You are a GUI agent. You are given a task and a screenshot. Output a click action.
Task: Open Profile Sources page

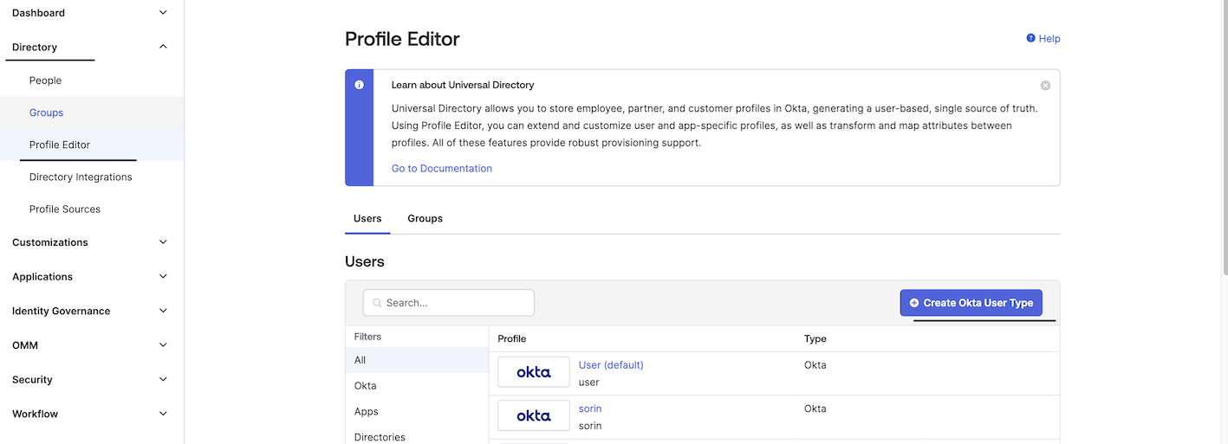click(65, 209)
